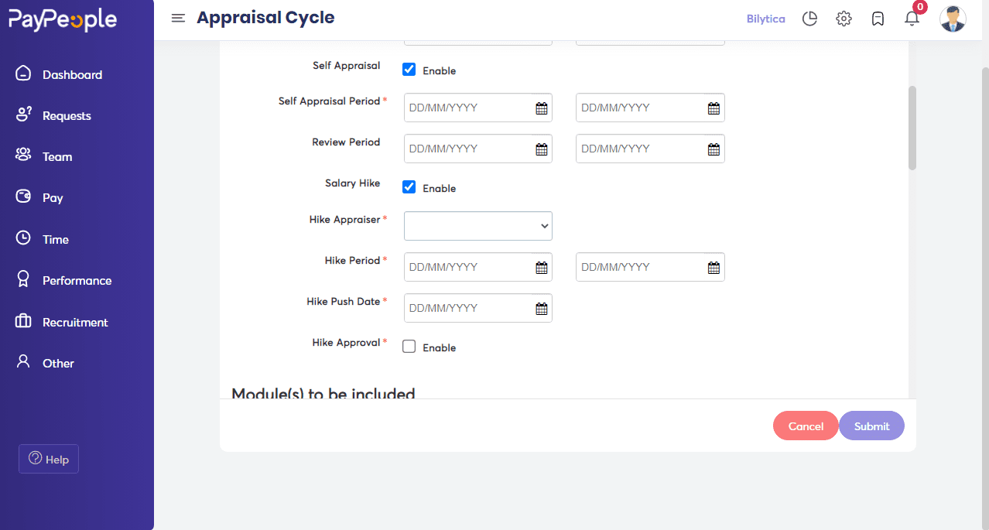The width and height of the screenshot is (989, 530).
Task: Open the Requests menu
Action: (x=67, y=116)
